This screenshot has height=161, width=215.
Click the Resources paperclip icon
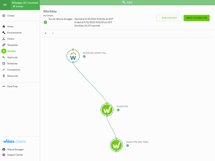(4, 76)
